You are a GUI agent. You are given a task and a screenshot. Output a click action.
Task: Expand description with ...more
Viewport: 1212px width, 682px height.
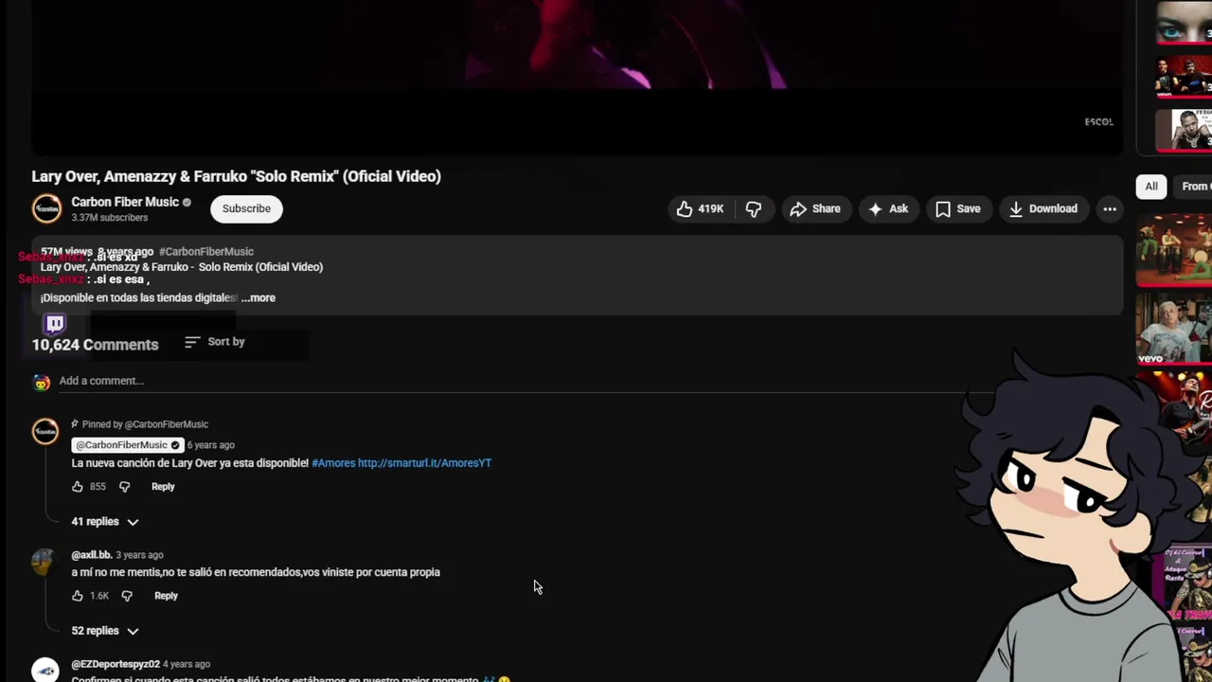258,297
